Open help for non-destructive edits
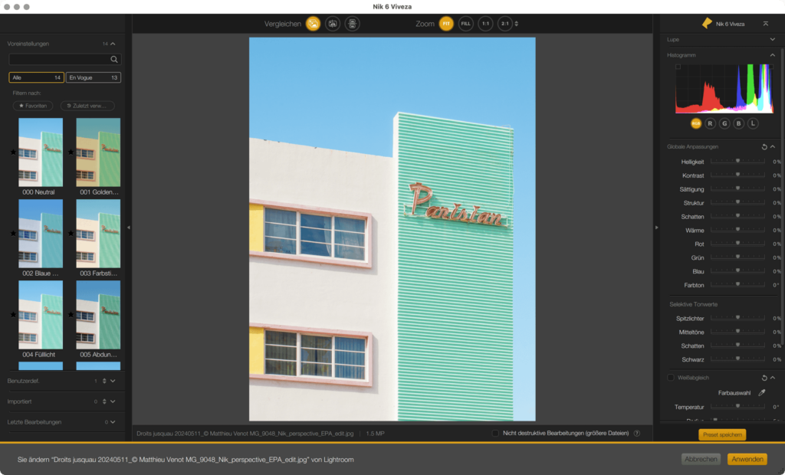 637,434
